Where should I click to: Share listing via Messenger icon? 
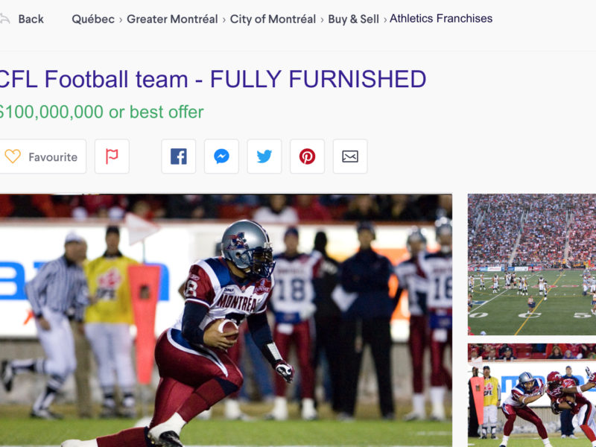coord(221,156)
